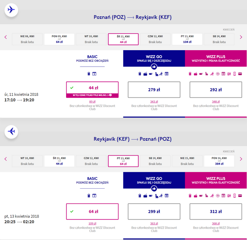Click the 89 zł non-member price link
This screenshot has height=240, width=247.
pos(92,102)
